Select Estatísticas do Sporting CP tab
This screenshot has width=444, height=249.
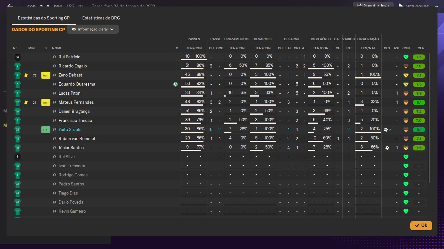(44, 18)
